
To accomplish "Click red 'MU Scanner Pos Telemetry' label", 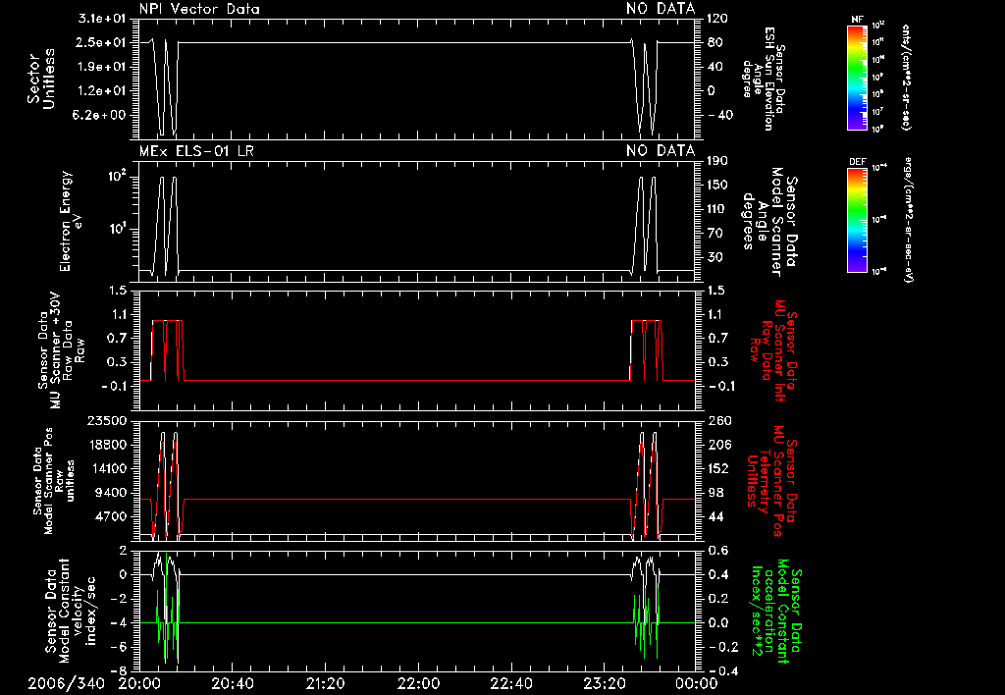I will coord(771,481).
